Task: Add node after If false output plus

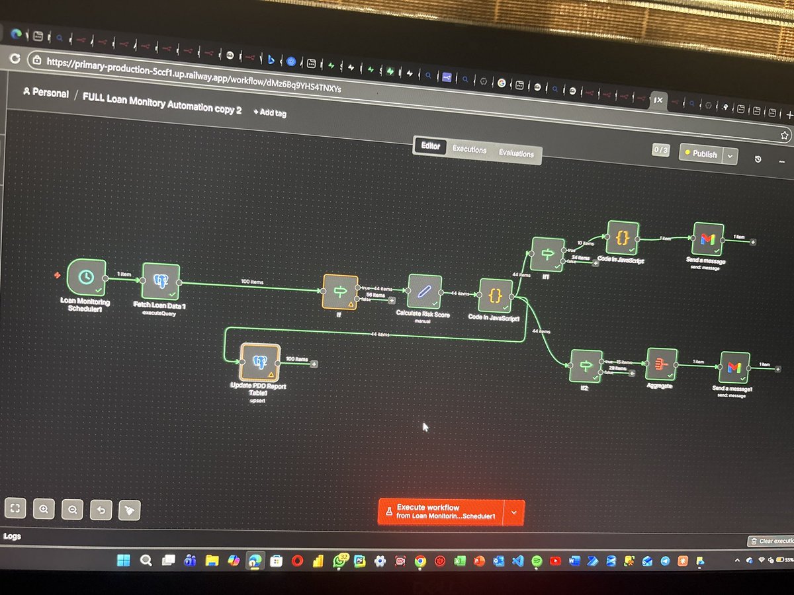Action: point(392,299)
